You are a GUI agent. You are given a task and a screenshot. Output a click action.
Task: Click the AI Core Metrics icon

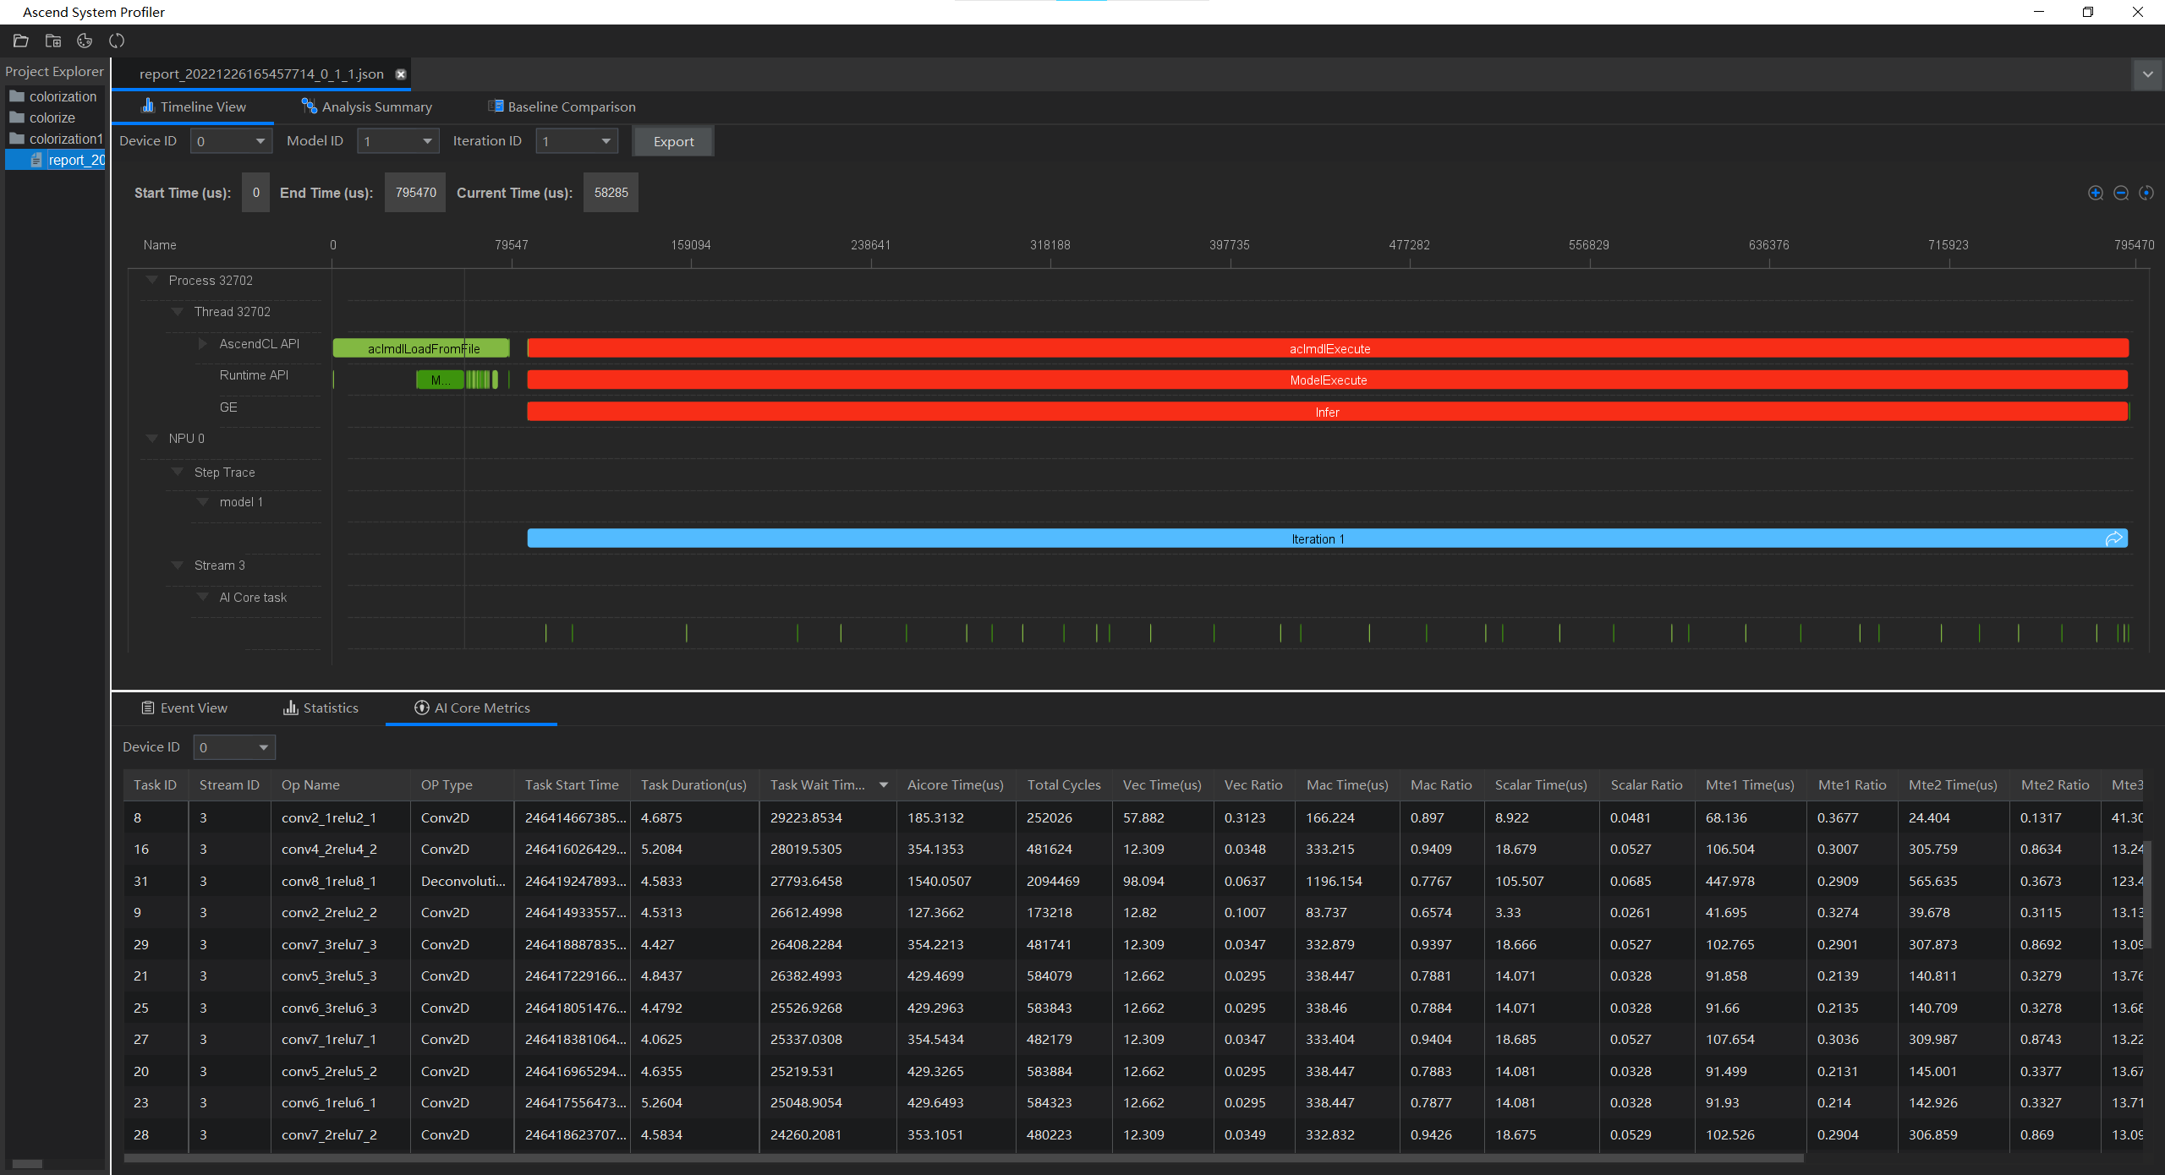[422, 708]
